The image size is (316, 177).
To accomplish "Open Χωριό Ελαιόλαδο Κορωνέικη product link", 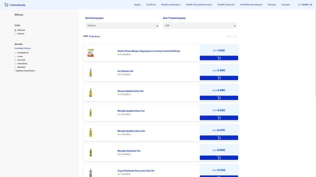I will coord(136,171).
